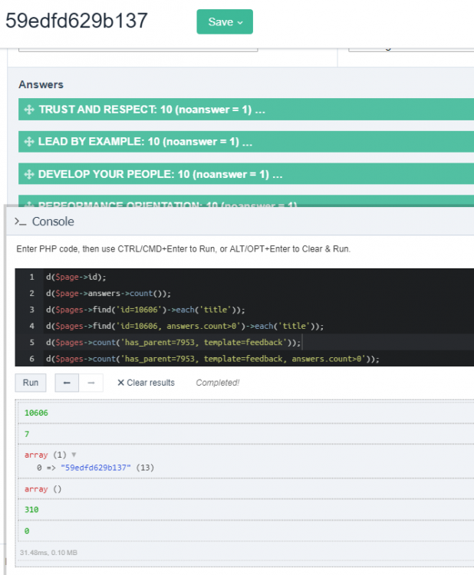Image resolution: width=474 pixels, height=575 pixels.
Task: Expand the TRUST AND RESPECT answer item
Action: click(x=152, y=110)
